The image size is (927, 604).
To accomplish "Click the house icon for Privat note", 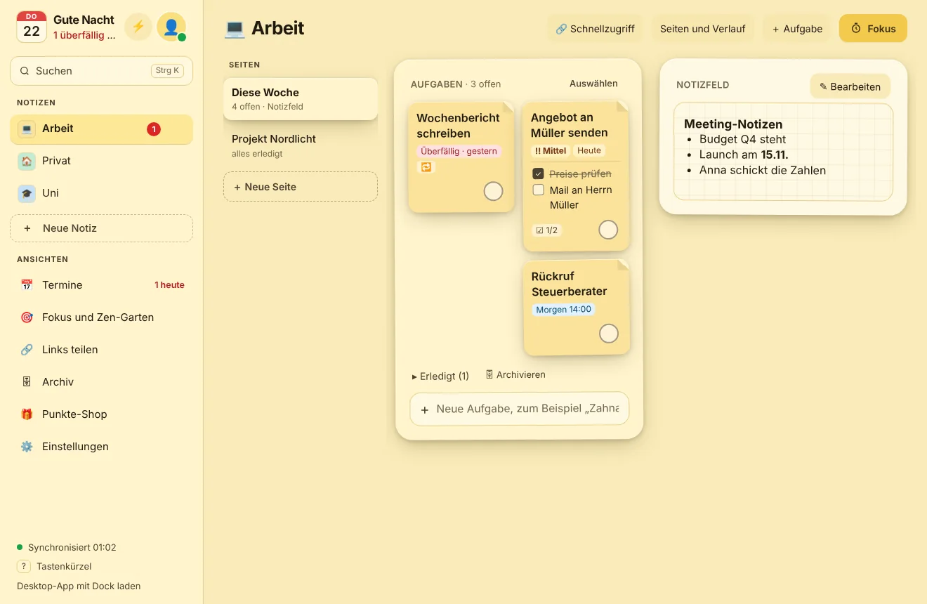I will 27,162.
